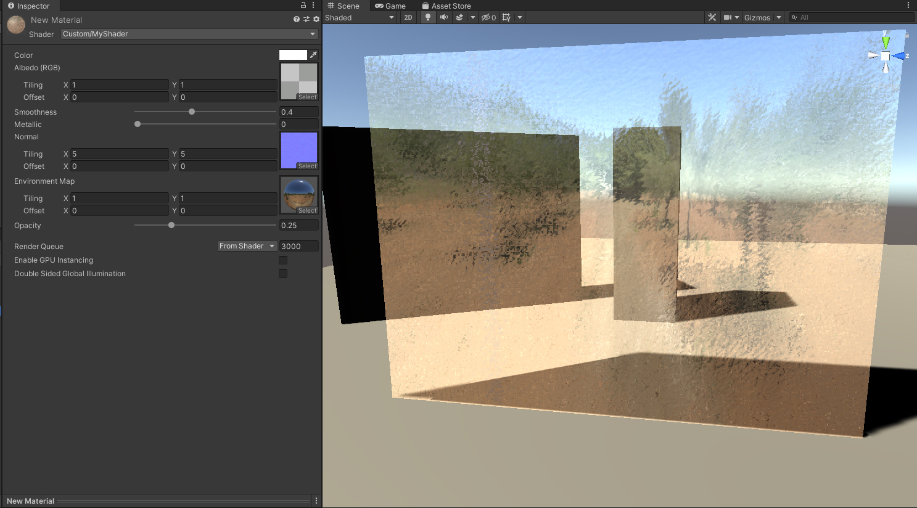This screenshot has width=917, height=508.
Task: Open the Shader dropdown Custom/MyShader
Action: pos(189,34)
